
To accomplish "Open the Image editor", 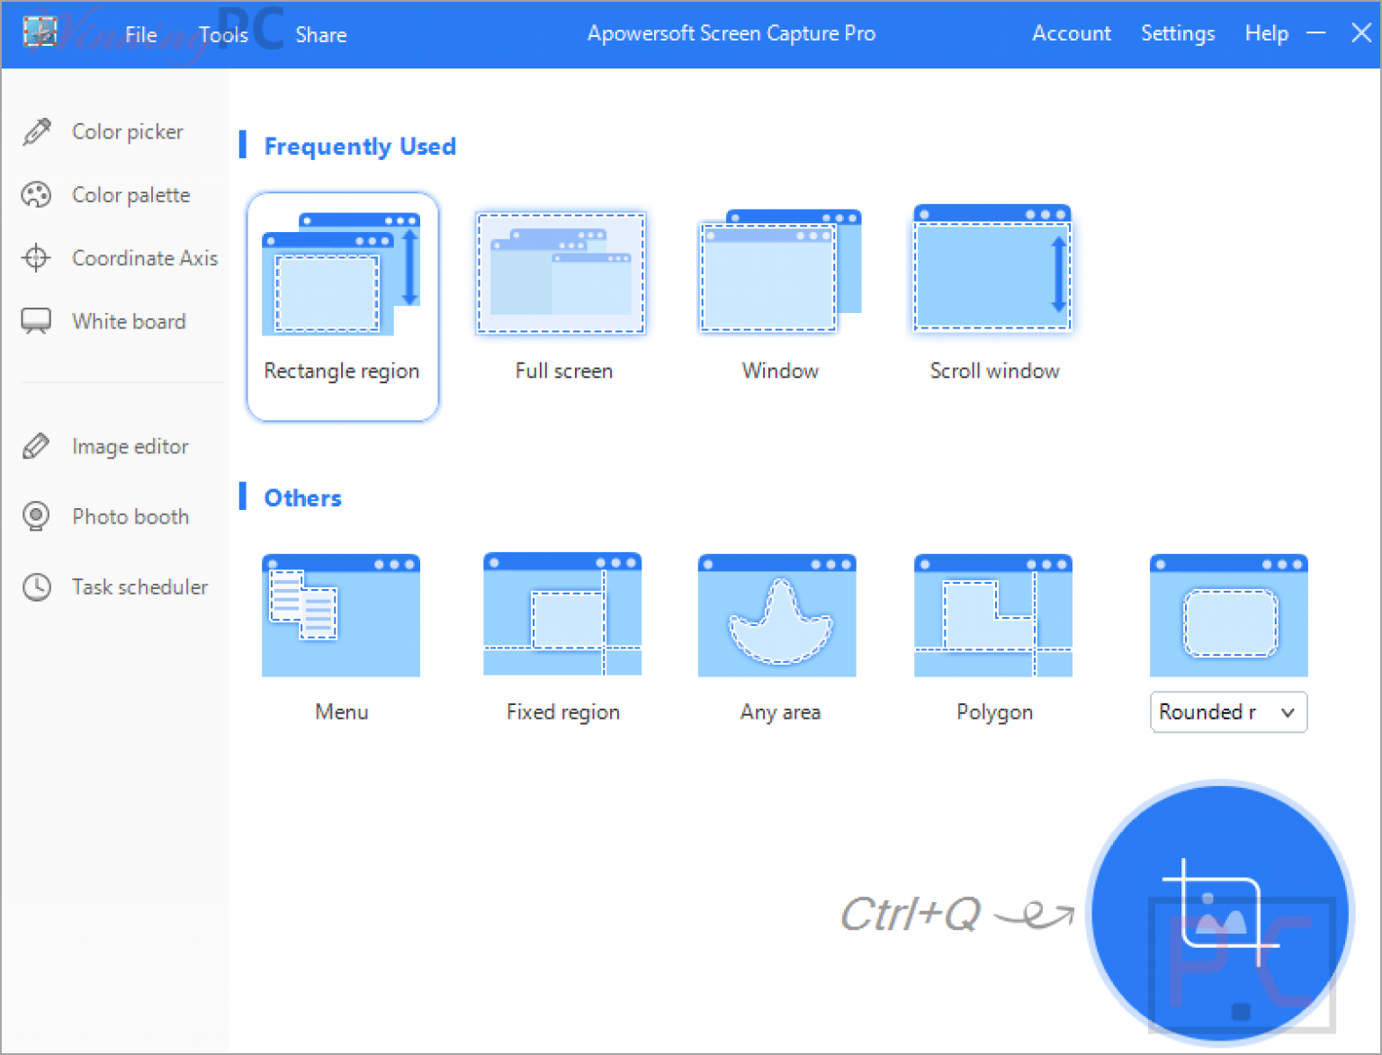I will point(130,446).
